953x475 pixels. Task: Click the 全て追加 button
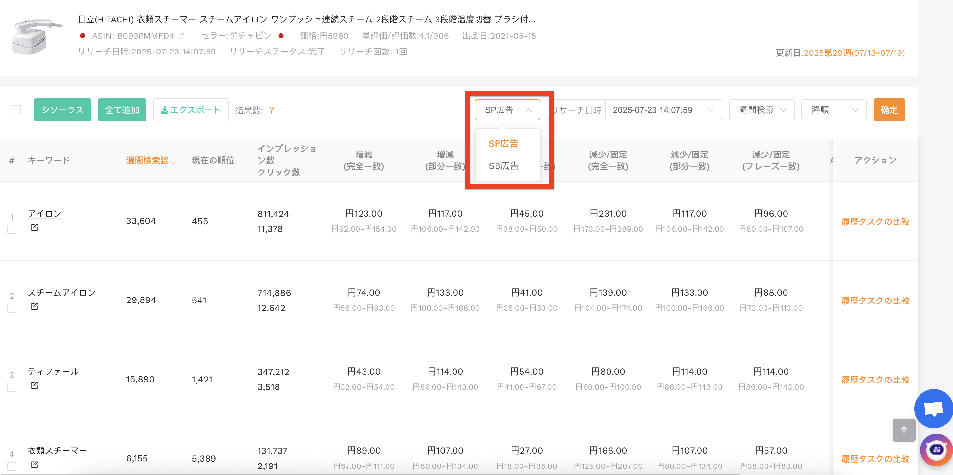pos(122,110)
